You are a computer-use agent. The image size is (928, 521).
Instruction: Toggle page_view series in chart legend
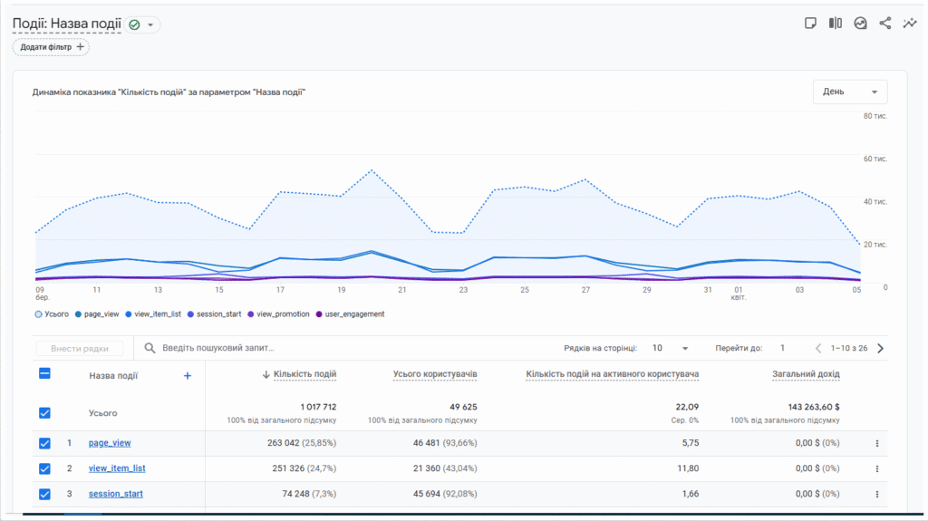coord(96,314)
